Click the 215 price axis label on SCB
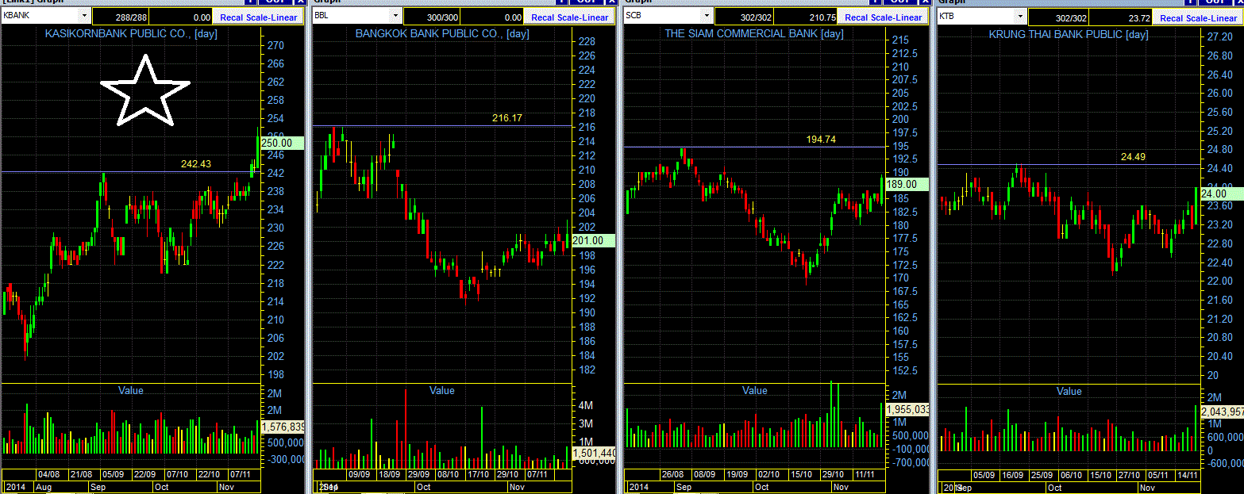The width and height of the screenshot is (1244, 494). pyautogui.click(x=901, y=40)
